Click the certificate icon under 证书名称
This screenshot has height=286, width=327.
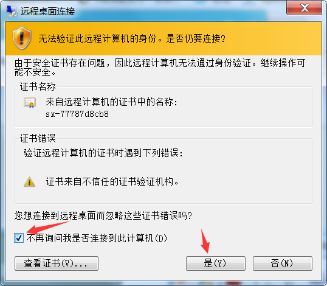tap(30, 103)
